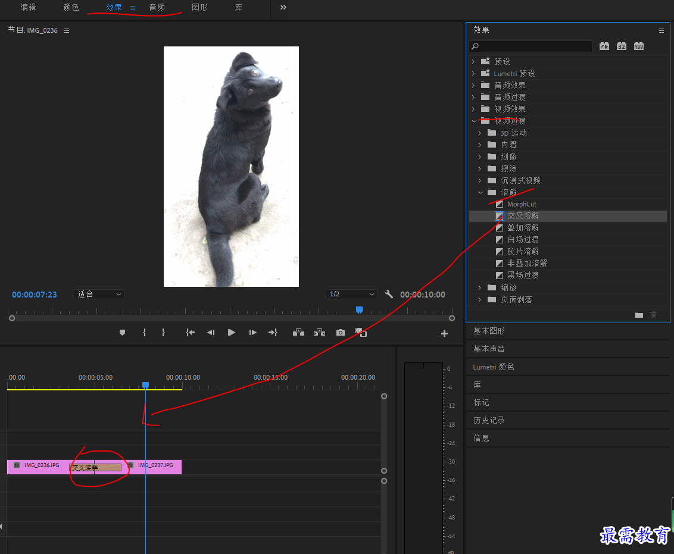Viewport: 674px width, 554px height.
Task: Select MorphCut transition
Action: tap(522, 204)
